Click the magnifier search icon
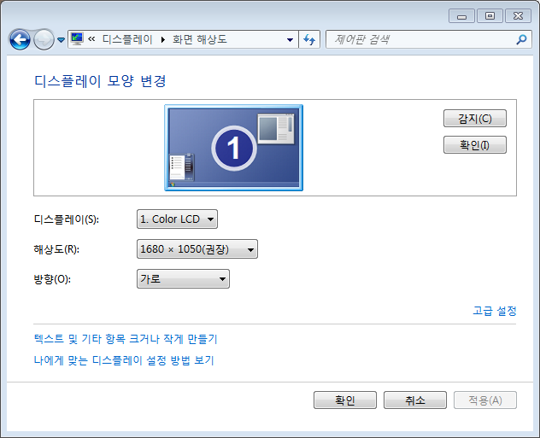Image resolution: width=540 pixels, height=438 pixels. [x=521, y=39]
